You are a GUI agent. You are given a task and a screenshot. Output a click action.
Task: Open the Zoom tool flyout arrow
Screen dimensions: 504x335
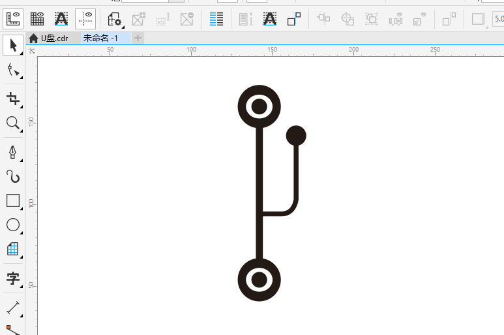[x=22, y=131]
